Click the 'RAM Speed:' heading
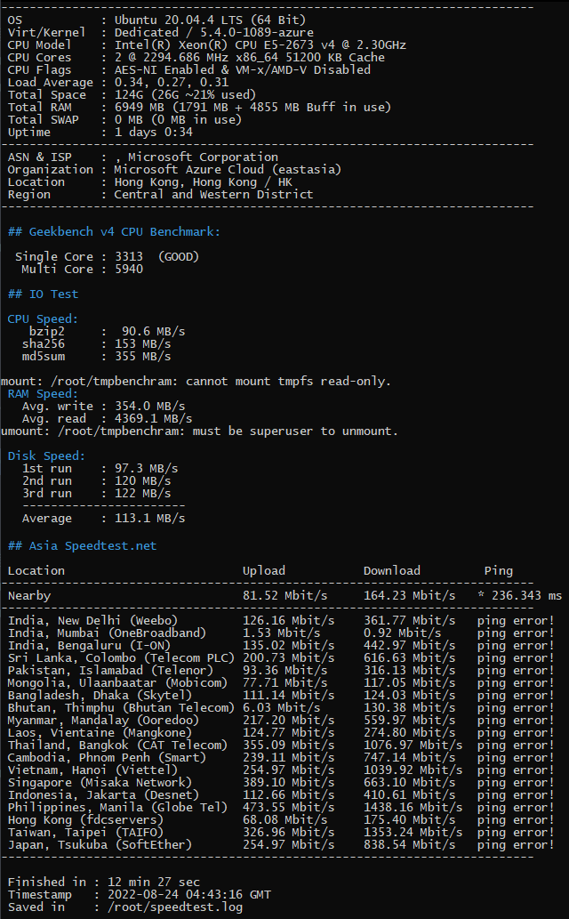Screen dimensions: 569x919 (43, 394)
